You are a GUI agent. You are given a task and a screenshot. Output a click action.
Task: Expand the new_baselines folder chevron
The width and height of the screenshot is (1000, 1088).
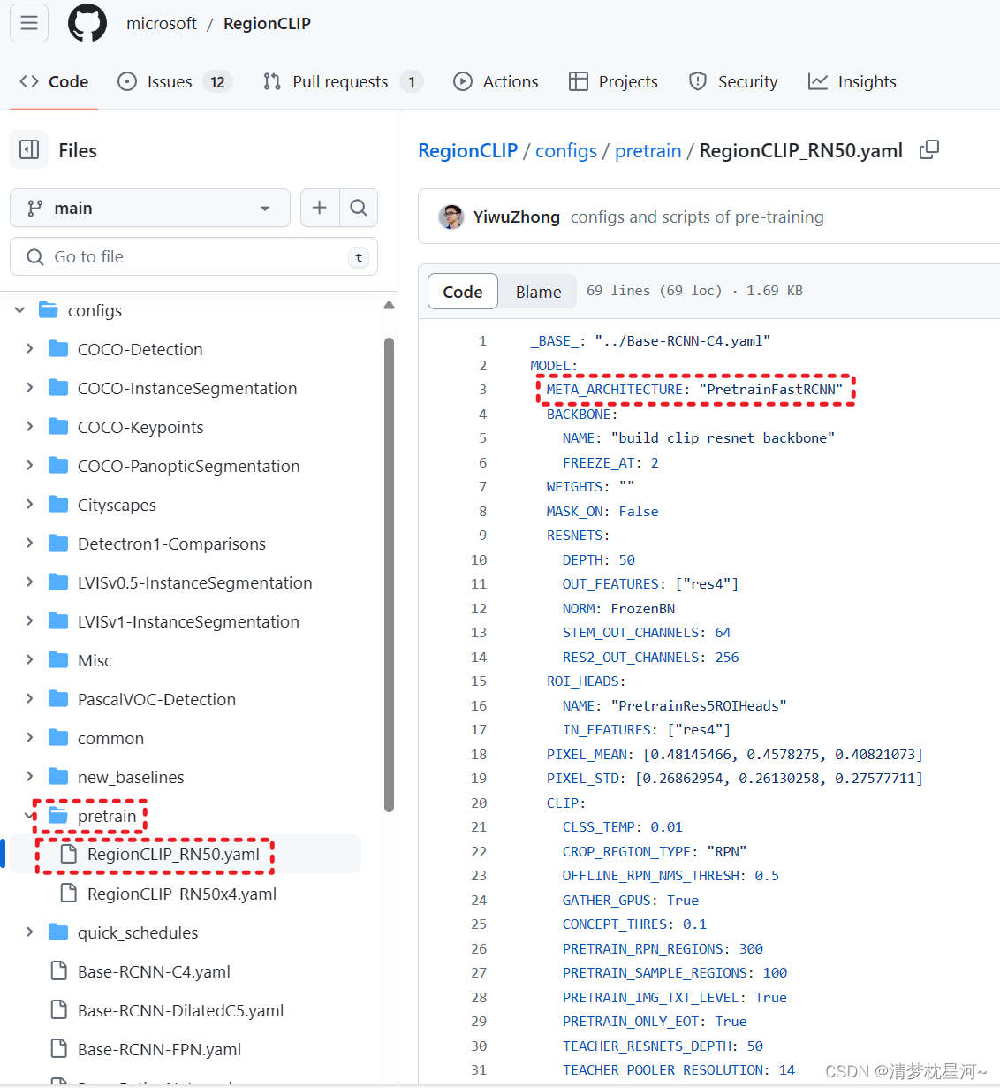[29, 777]
